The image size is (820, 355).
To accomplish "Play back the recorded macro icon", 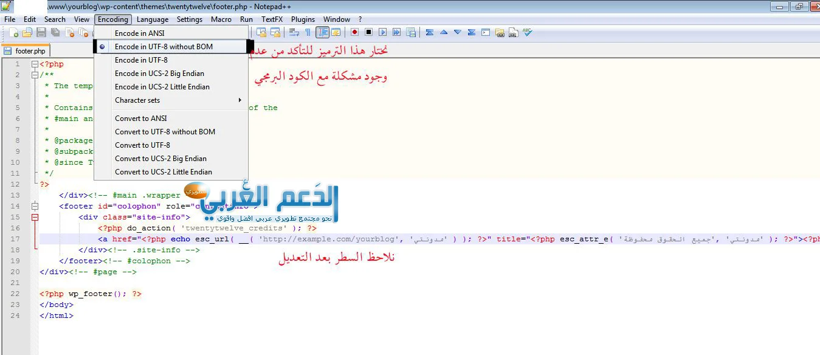I will point(383,32).
